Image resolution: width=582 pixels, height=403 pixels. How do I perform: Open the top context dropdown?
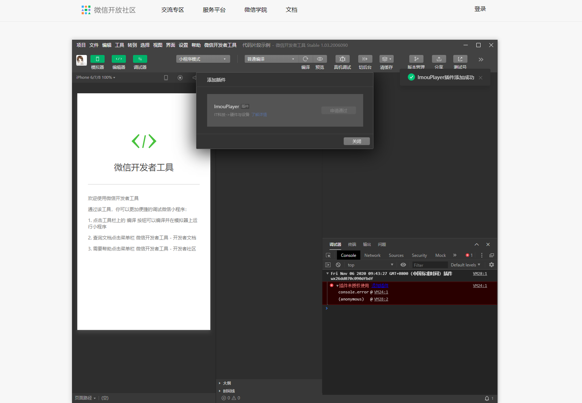coord(370,265)
